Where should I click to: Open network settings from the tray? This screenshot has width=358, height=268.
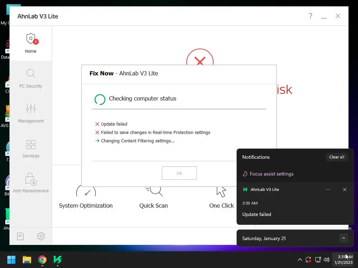[x=318, y=260]
